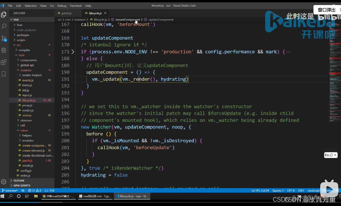This screenshot has width=341, height=206.
Task: Open the Help menu
Action: (88, 6)
